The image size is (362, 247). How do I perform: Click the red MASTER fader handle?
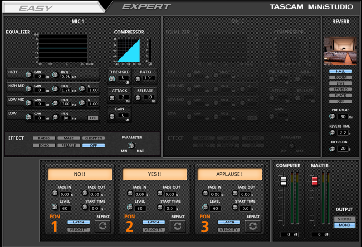coord(314,181)
